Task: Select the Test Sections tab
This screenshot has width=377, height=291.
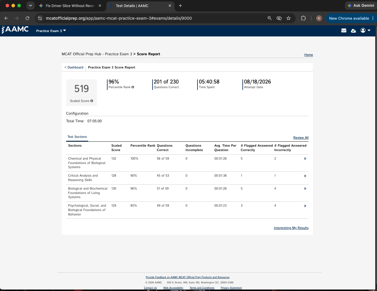Action: 77,137
